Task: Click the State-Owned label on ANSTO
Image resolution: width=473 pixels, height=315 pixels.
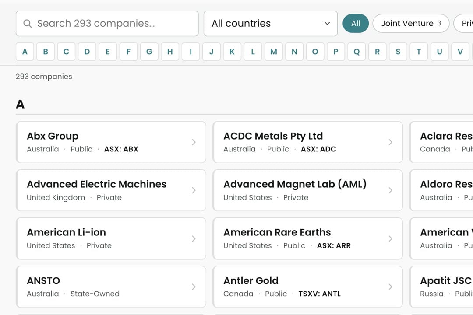Action: [95, 294]
